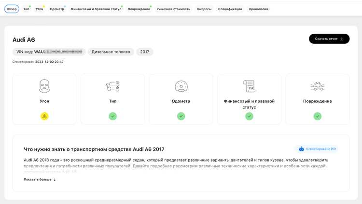The width and height of the screenshot is (362, 204).
Task: Click the car checklist Тип icon
Action: [112, 86]
